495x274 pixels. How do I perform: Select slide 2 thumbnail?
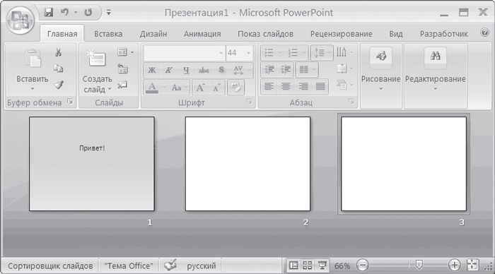pyautogui.click(x=248, y=164)
